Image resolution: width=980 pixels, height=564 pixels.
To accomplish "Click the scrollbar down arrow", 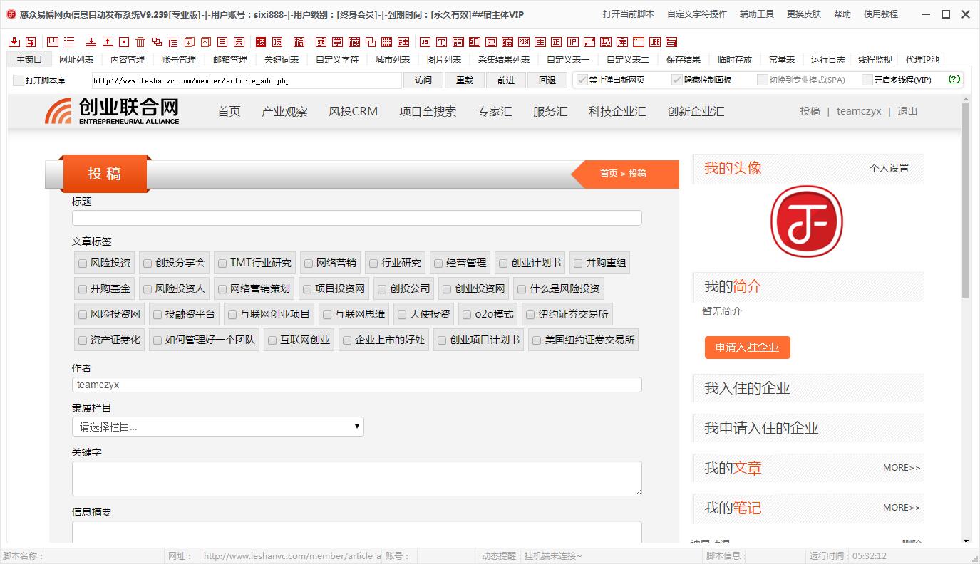I will click(966, 541).
